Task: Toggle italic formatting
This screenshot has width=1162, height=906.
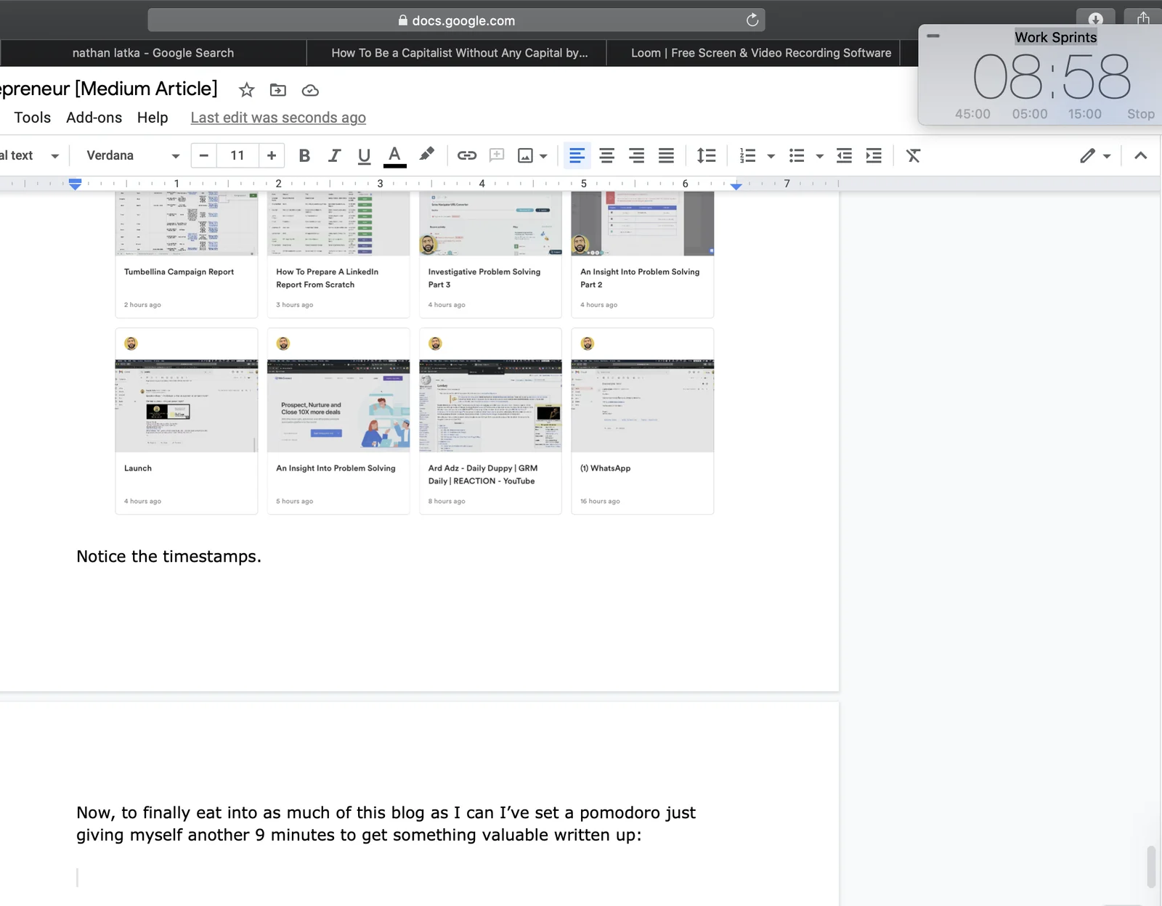Action: click(x=334, y=155)
